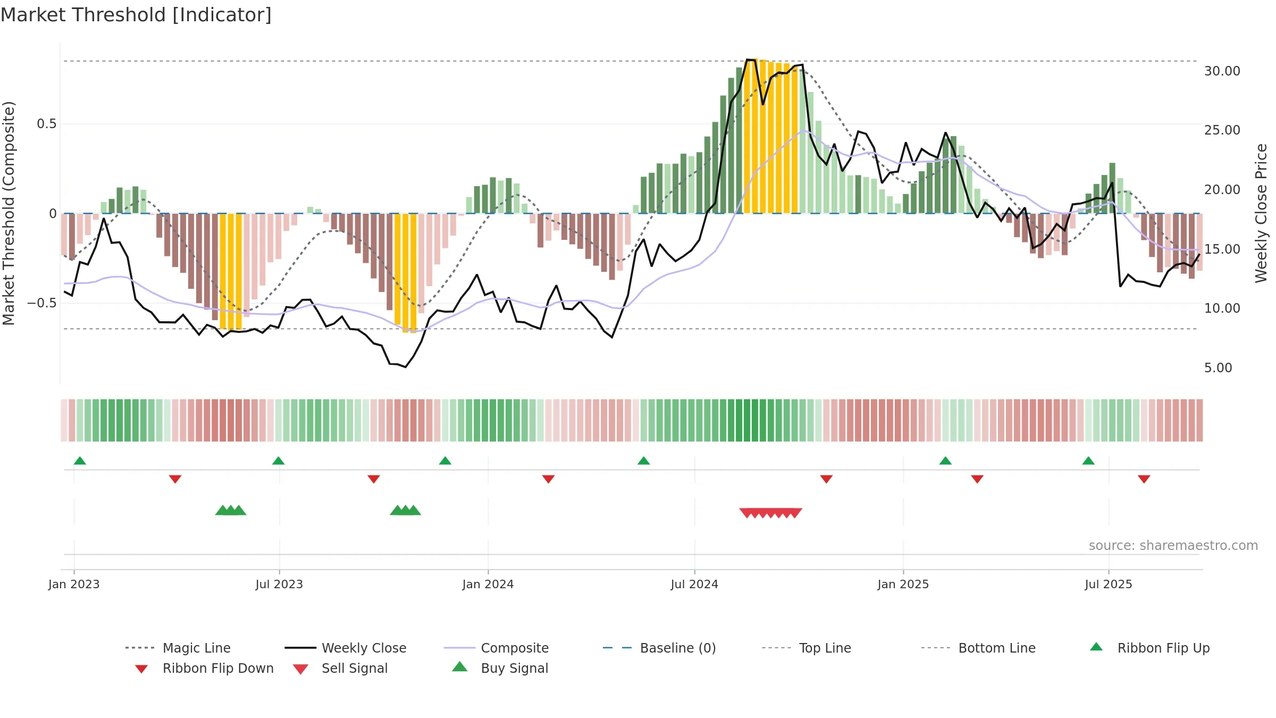Image resolution: width=1276 pixels, height=718 pixels.
Task: Click the Market Threshold (Composite) axis title
Action: (9, 213)
